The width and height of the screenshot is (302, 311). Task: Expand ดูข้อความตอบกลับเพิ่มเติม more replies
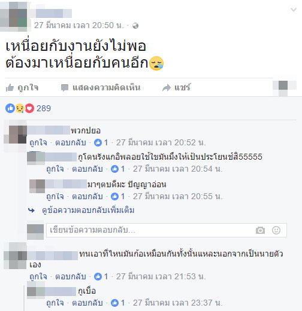(x=88, y=211)
